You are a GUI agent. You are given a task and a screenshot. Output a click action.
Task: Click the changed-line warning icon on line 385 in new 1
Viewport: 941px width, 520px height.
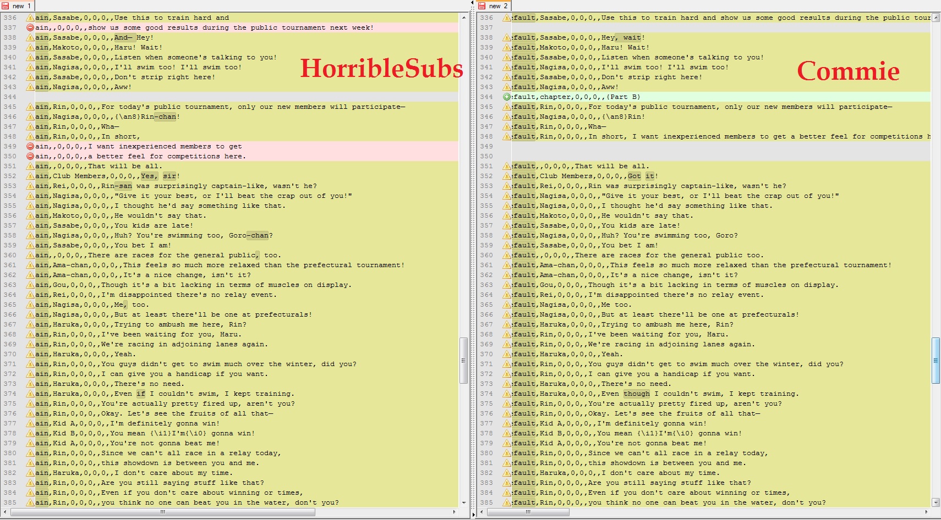[30, 502]
